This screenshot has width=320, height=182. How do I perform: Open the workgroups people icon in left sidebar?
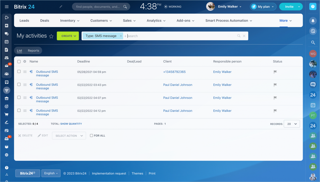(7, 74)
